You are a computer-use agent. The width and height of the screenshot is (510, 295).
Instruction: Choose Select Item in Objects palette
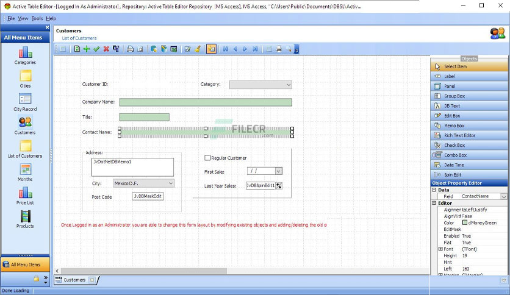(x=469, y=66)
